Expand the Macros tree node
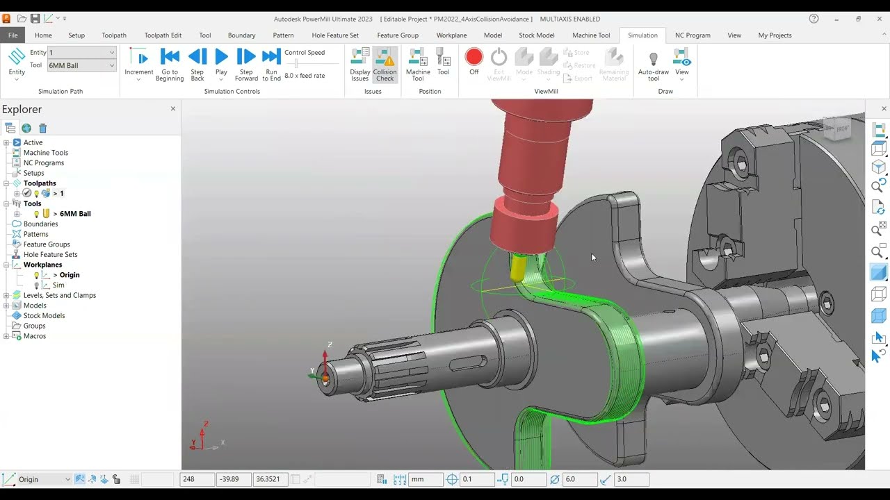Viewport: 890px width, 500px height. (6, 336)
